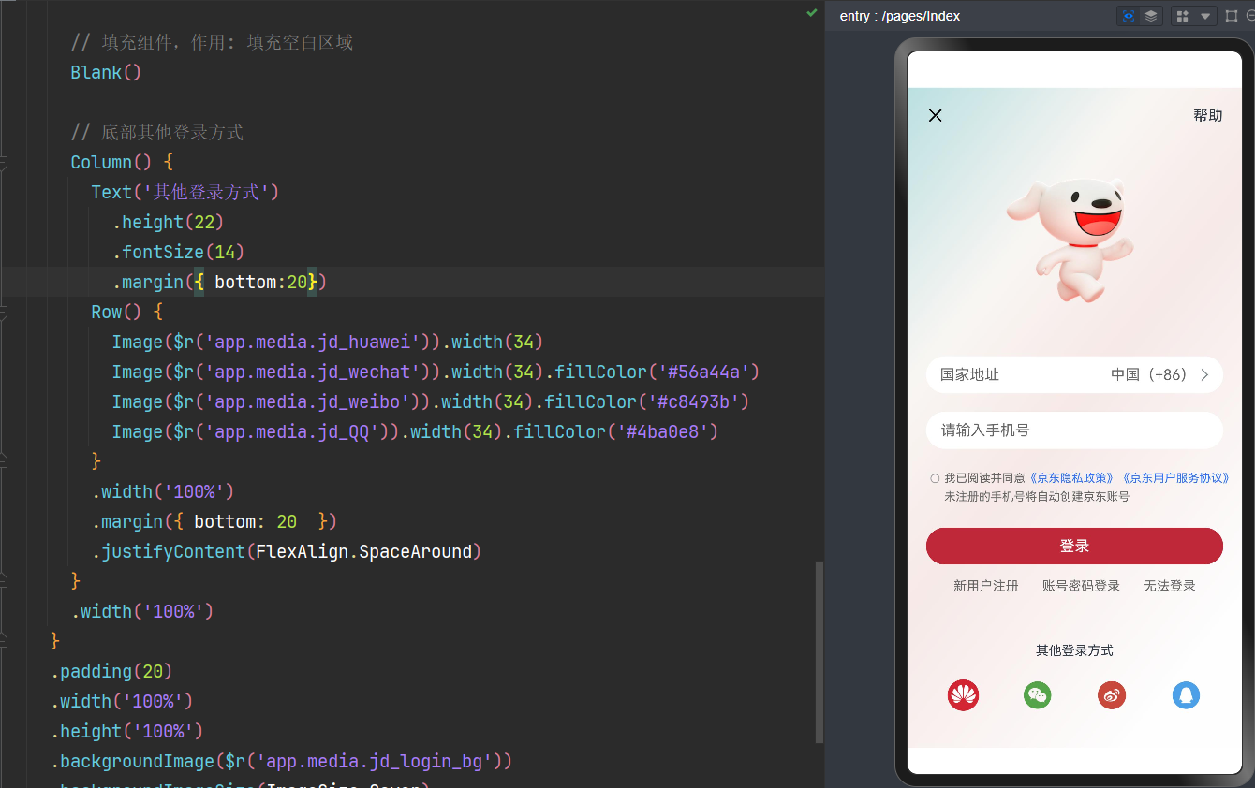
Task: Click the Text('其他登录方式') code line
Action: 185,192
